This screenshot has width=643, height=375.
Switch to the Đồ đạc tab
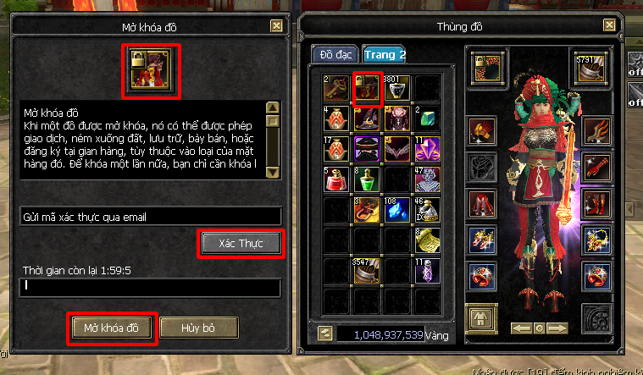[x=335, y=54]
